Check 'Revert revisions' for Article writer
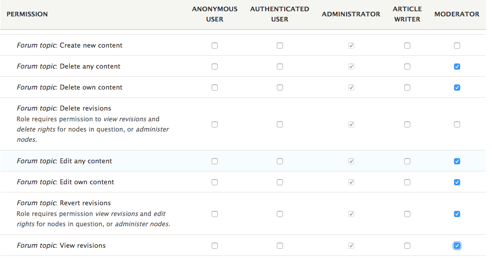 [407, 214]
